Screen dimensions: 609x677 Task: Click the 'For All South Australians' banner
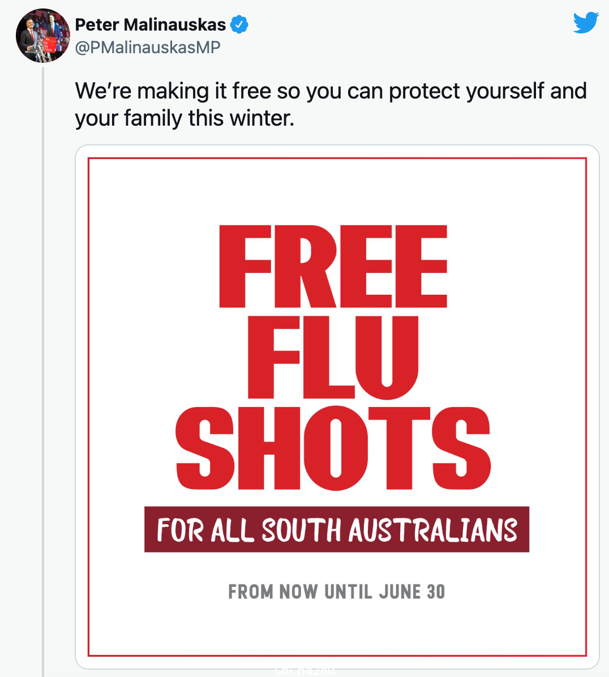(x=337, y=529)
